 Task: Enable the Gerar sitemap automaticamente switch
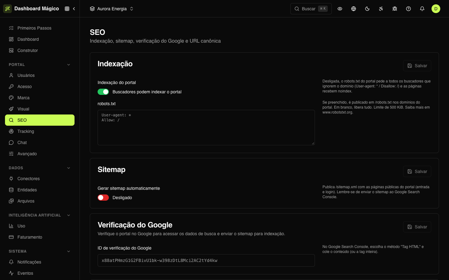point(103,198)
